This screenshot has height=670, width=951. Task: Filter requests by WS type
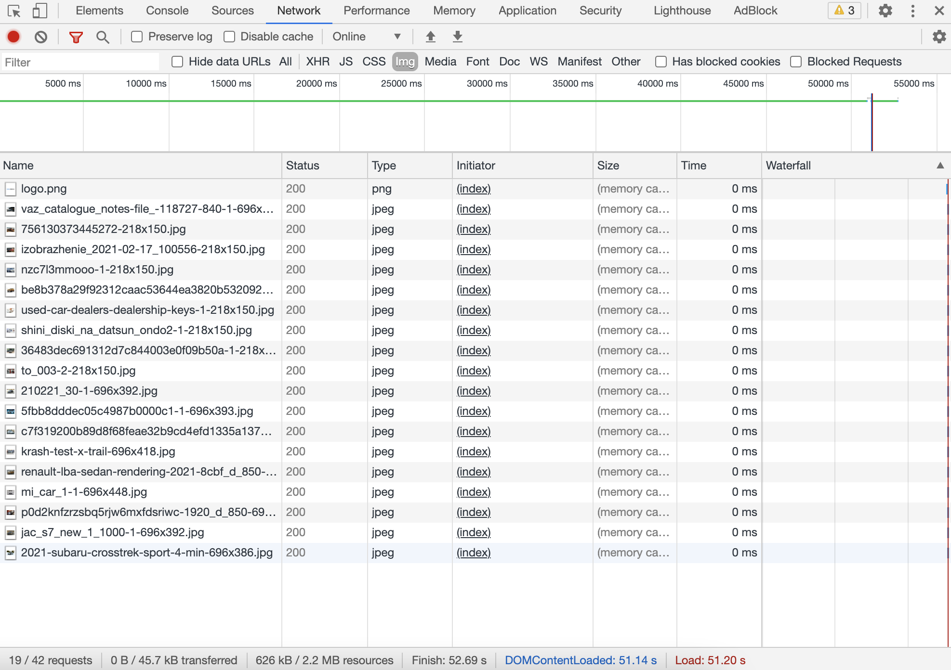539,62
